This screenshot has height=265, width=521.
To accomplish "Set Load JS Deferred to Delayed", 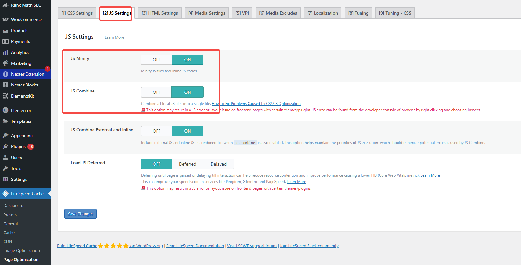I will coord(219,164).
